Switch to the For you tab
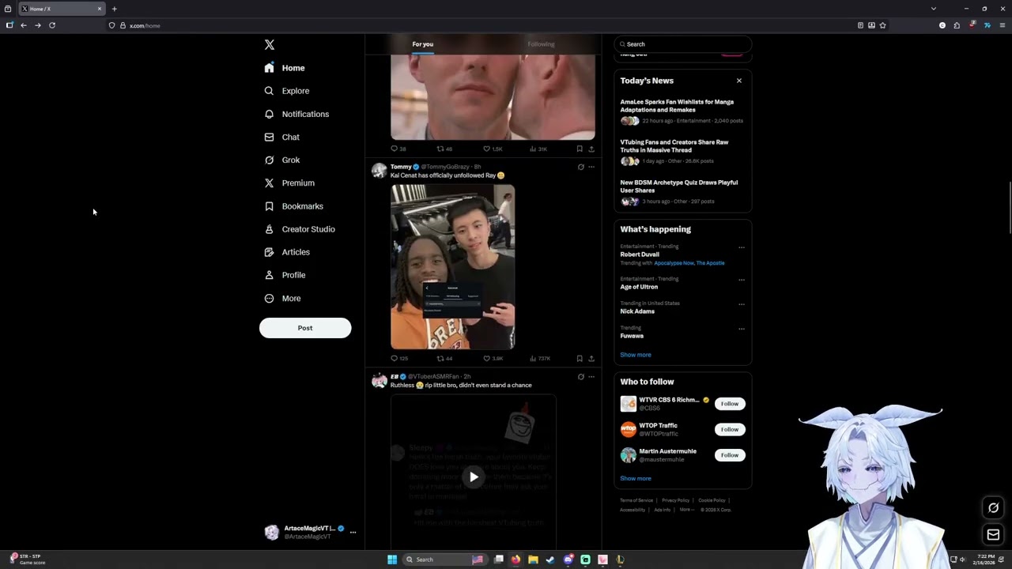Screen dimensions: 1012x569 coord(423,44)
